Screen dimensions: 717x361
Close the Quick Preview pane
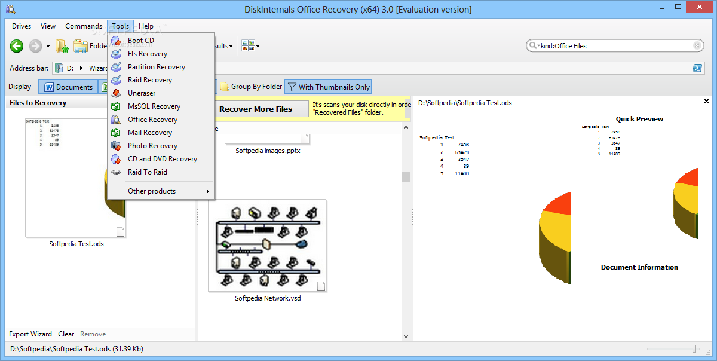tap(706, 102)
